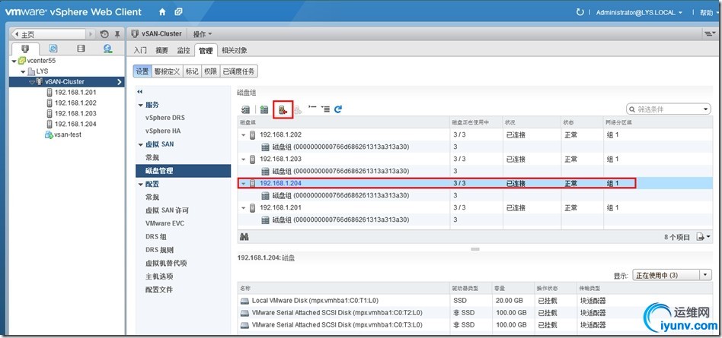Screen dimensions: 722x338
Task: Switch navigator to Storage view
Action: coord(81,48)
